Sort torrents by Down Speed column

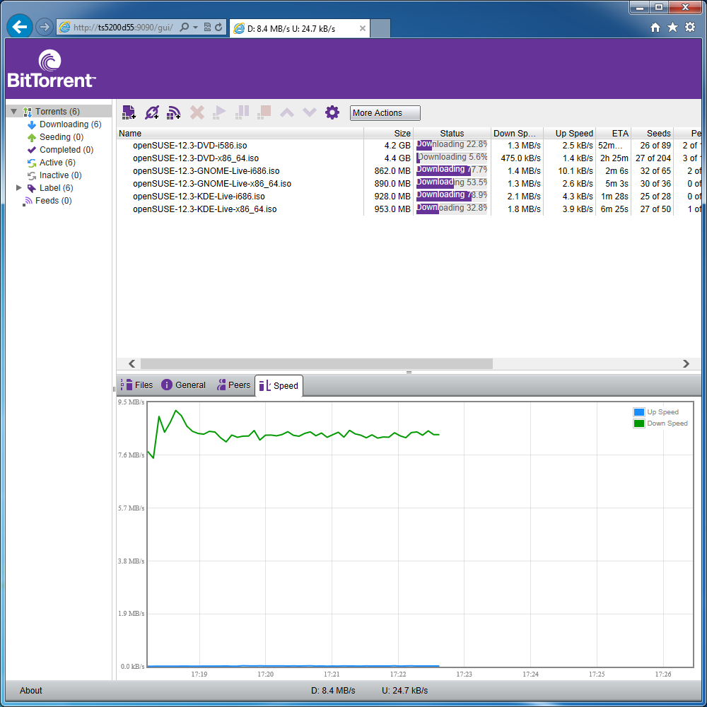click(x=517, y=133)
